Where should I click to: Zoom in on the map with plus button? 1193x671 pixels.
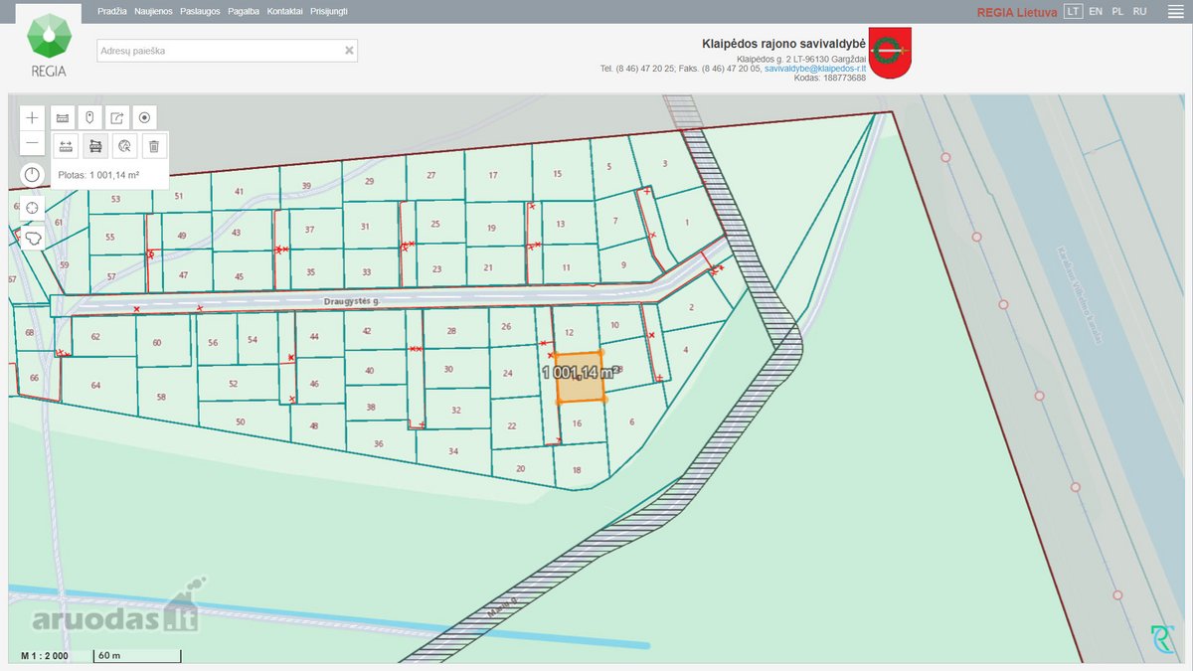click(33, 117)
